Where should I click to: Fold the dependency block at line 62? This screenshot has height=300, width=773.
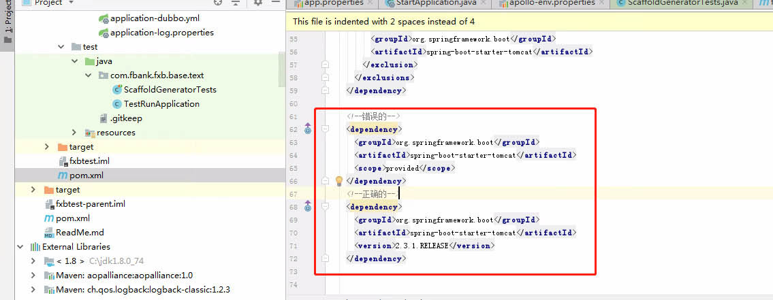point(326,129)
